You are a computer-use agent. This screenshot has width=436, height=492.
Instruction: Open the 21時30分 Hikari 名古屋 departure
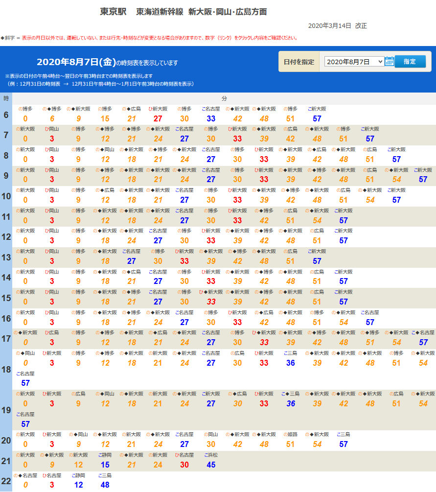[184, 465]
